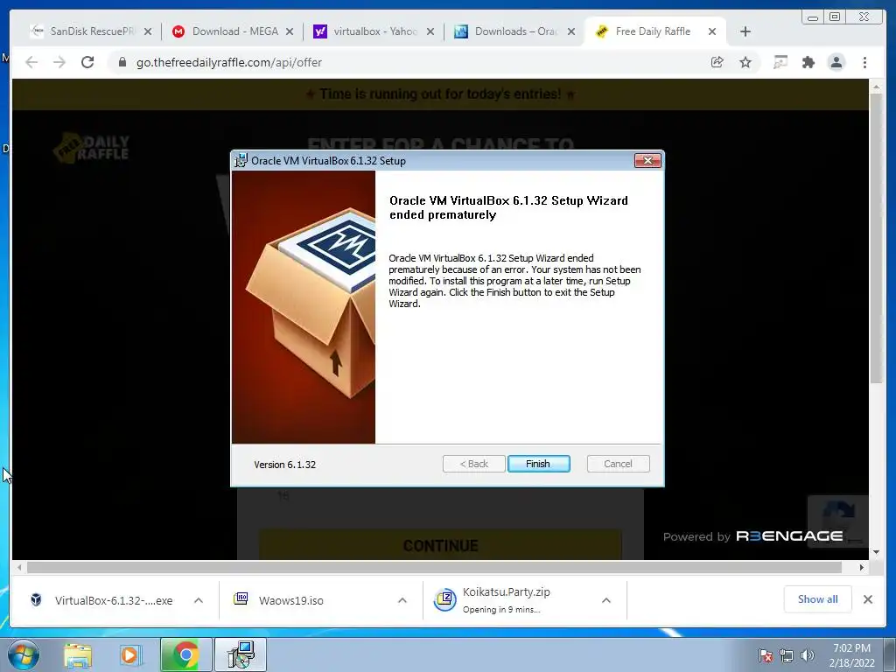
Task: Click the CONTINUE button on raffle page
Action: click(x=440, y=546)
